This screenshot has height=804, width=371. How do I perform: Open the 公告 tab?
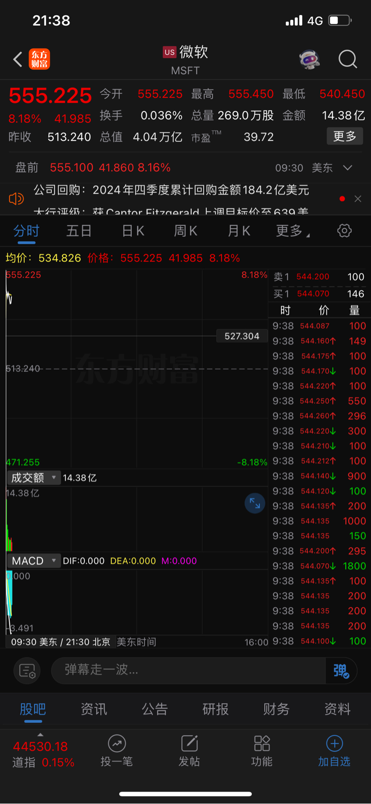coord(155,709)
